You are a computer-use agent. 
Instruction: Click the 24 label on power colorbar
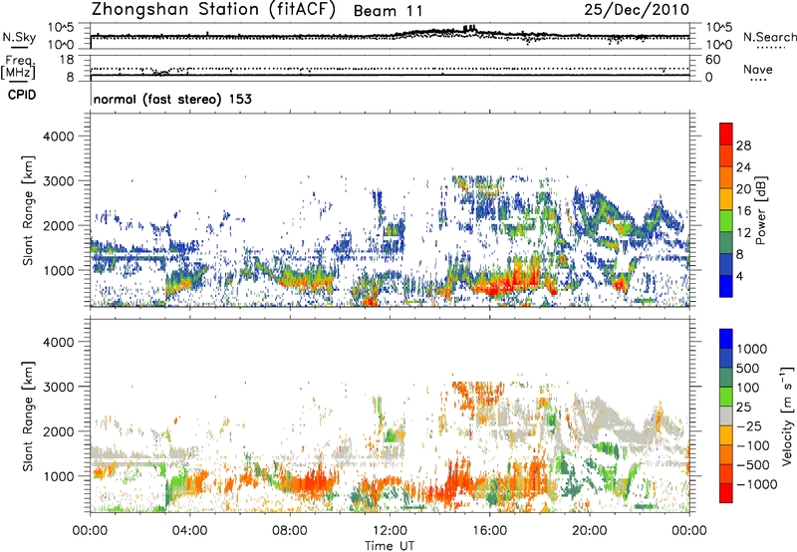coord(743,167)
